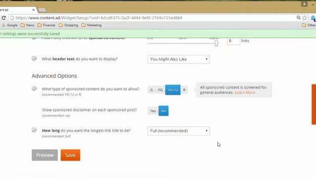Bookmark this page with the star icon
Viewport: 316px width, 178px height.
[x=305, y=18]
